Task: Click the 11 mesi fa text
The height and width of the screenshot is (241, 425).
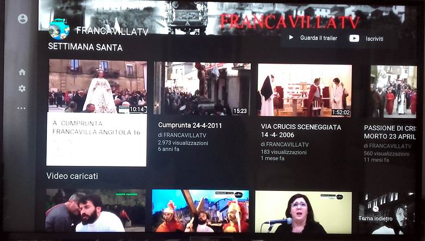Action: click(x=377, y=160)
